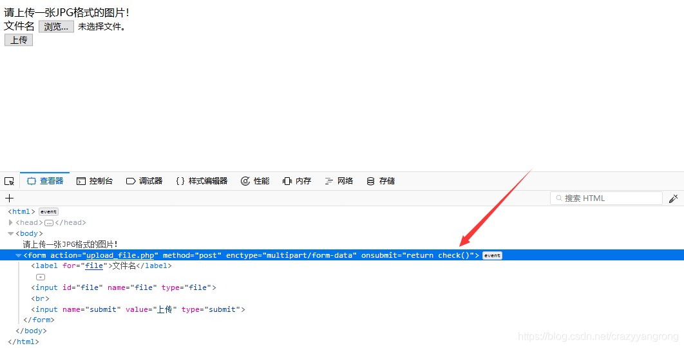Click the method="post" attribute

tap(193, 255)
